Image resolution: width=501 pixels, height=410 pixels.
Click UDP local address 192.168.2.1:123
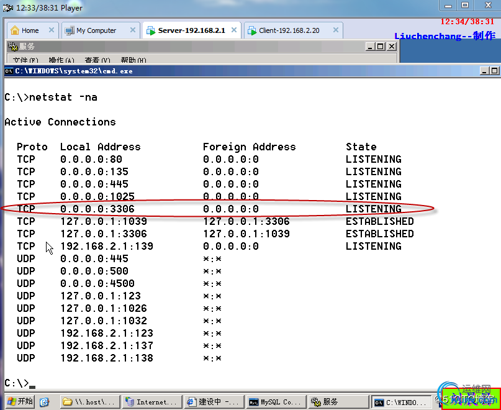pyautogui.click(x=107, y=333)
